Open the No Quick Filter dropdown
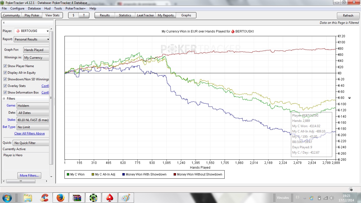This screenshot has height=203, width=361. 31,143
